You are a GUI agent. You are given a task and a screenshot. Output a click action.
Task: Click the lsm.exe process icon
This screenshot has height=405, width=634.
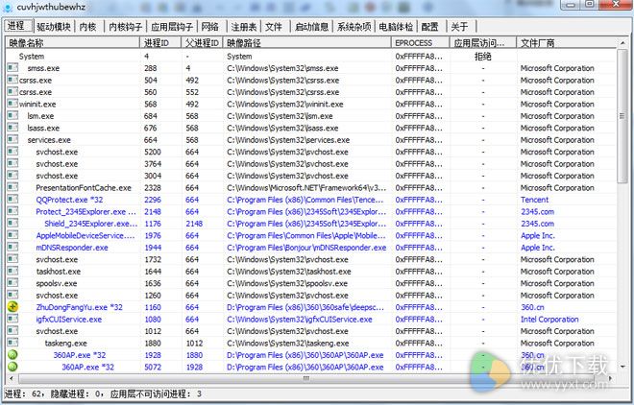[x=12, y=116]
